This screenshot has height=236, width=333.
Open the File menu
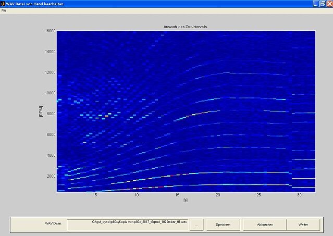pyautogui.click(x=4, y=10)
